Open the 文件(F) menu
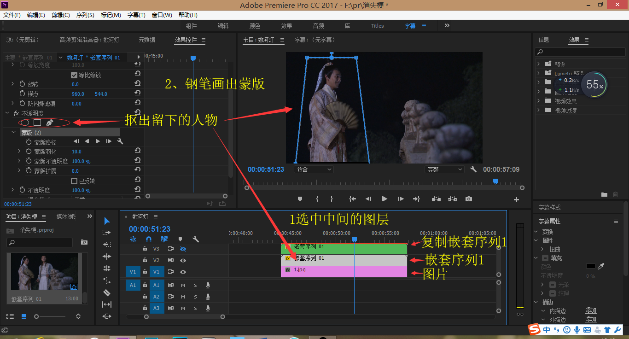 tap(12, 15)
